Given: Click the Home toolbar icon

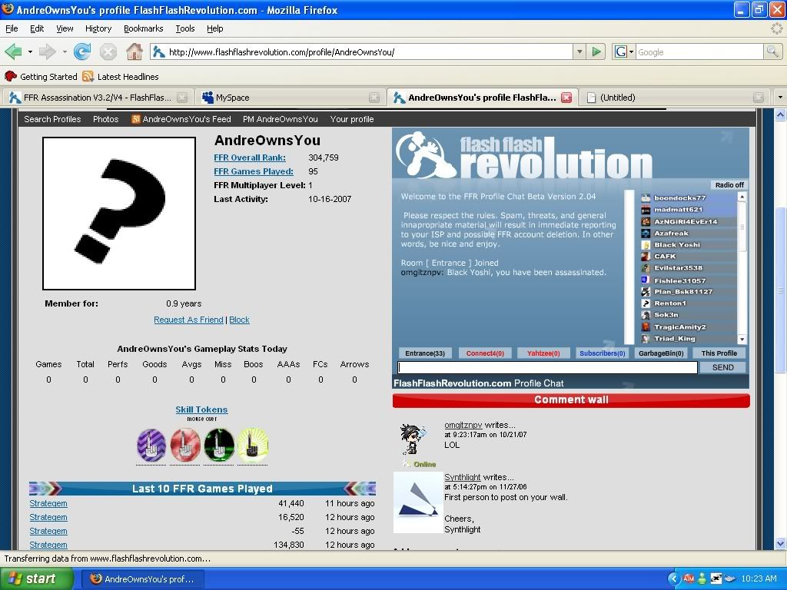Looking at the screenshot, I should click(134, 52).
